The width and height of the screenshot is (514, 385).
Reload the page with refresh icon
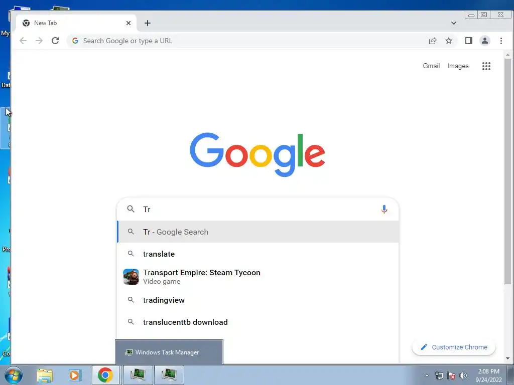(55, 41)
